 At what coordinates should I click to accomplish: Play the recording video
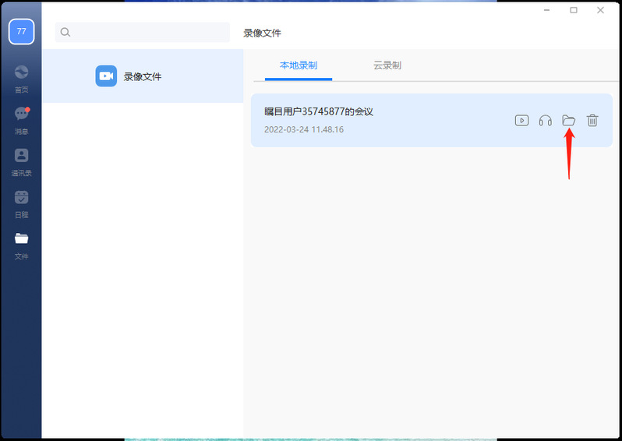[x=521, y=120]
